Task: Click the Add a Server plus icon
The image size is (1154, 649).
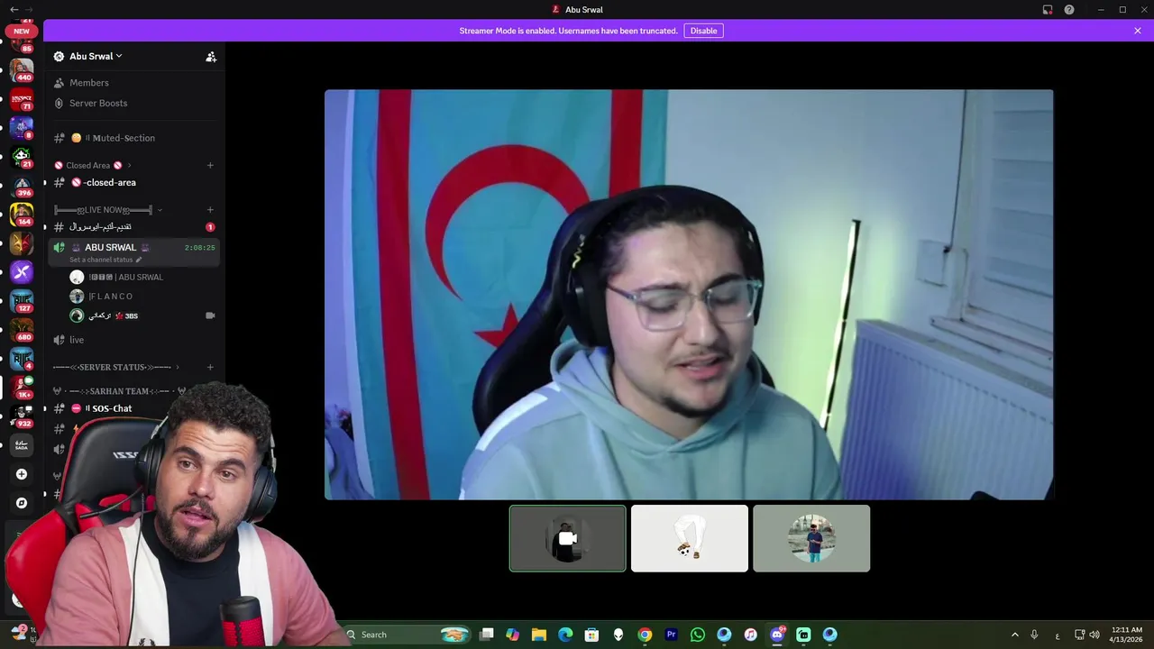Action: click(x=22, y=474)
